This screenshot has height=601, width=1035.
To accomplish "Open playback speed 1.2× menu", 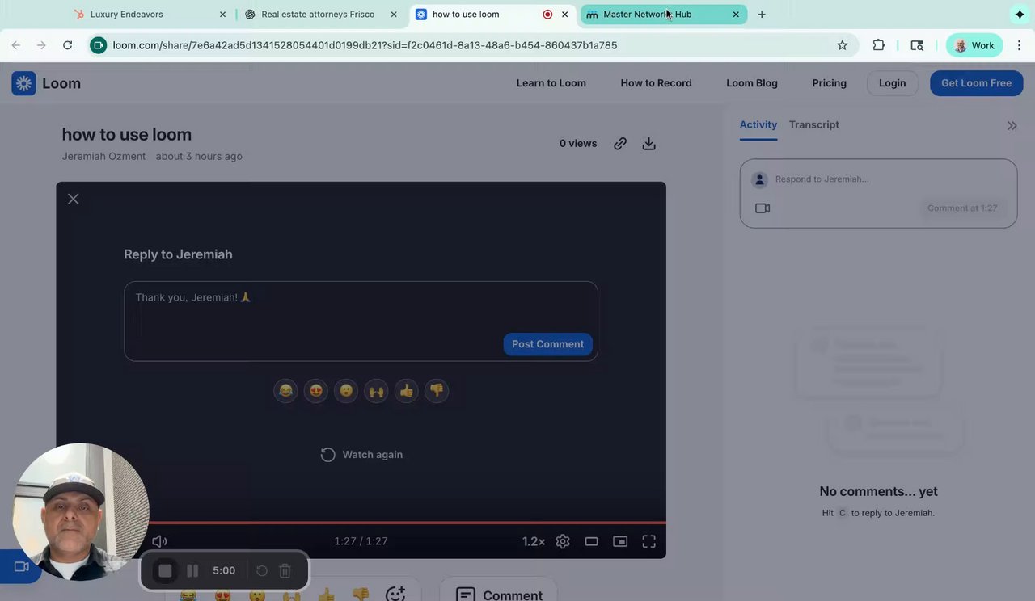I will (534, 541).
